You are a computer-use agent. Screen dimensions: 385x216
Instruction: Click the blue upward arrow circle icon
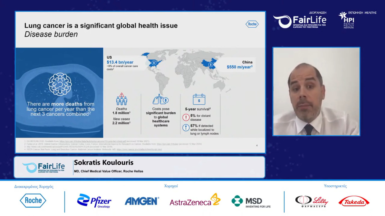[186, 128]
